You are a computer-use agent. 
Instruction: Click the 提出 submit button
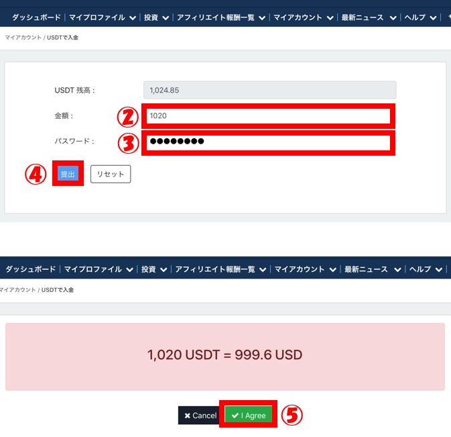[x=68, y=174]
